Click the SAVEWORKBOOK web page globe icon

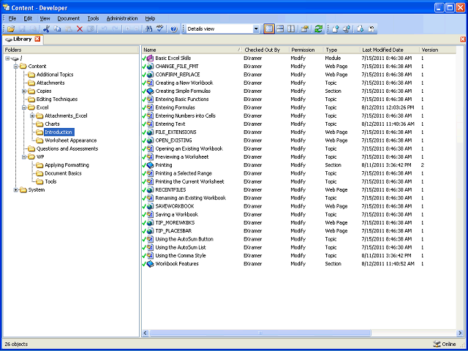151,206
